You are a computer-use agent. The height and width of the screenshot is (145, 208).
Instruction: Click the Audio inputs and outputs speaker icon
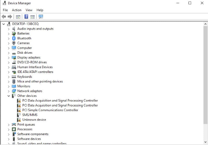[x=14, y=29]
